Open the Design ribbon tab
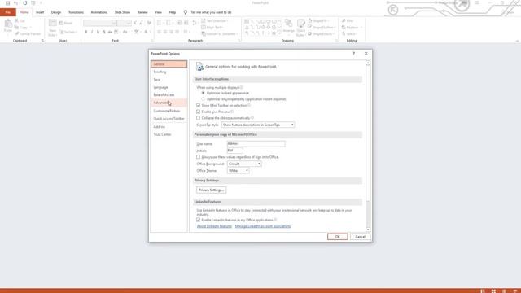 coord(56,12)
